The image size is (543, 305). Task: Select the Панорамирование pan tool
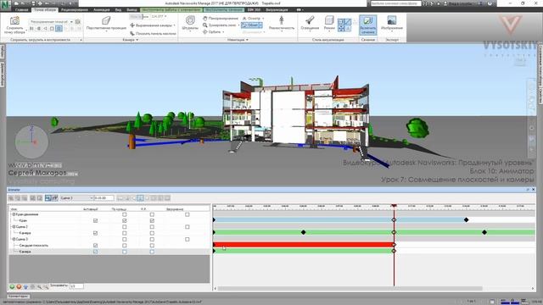tap(221, 18)
